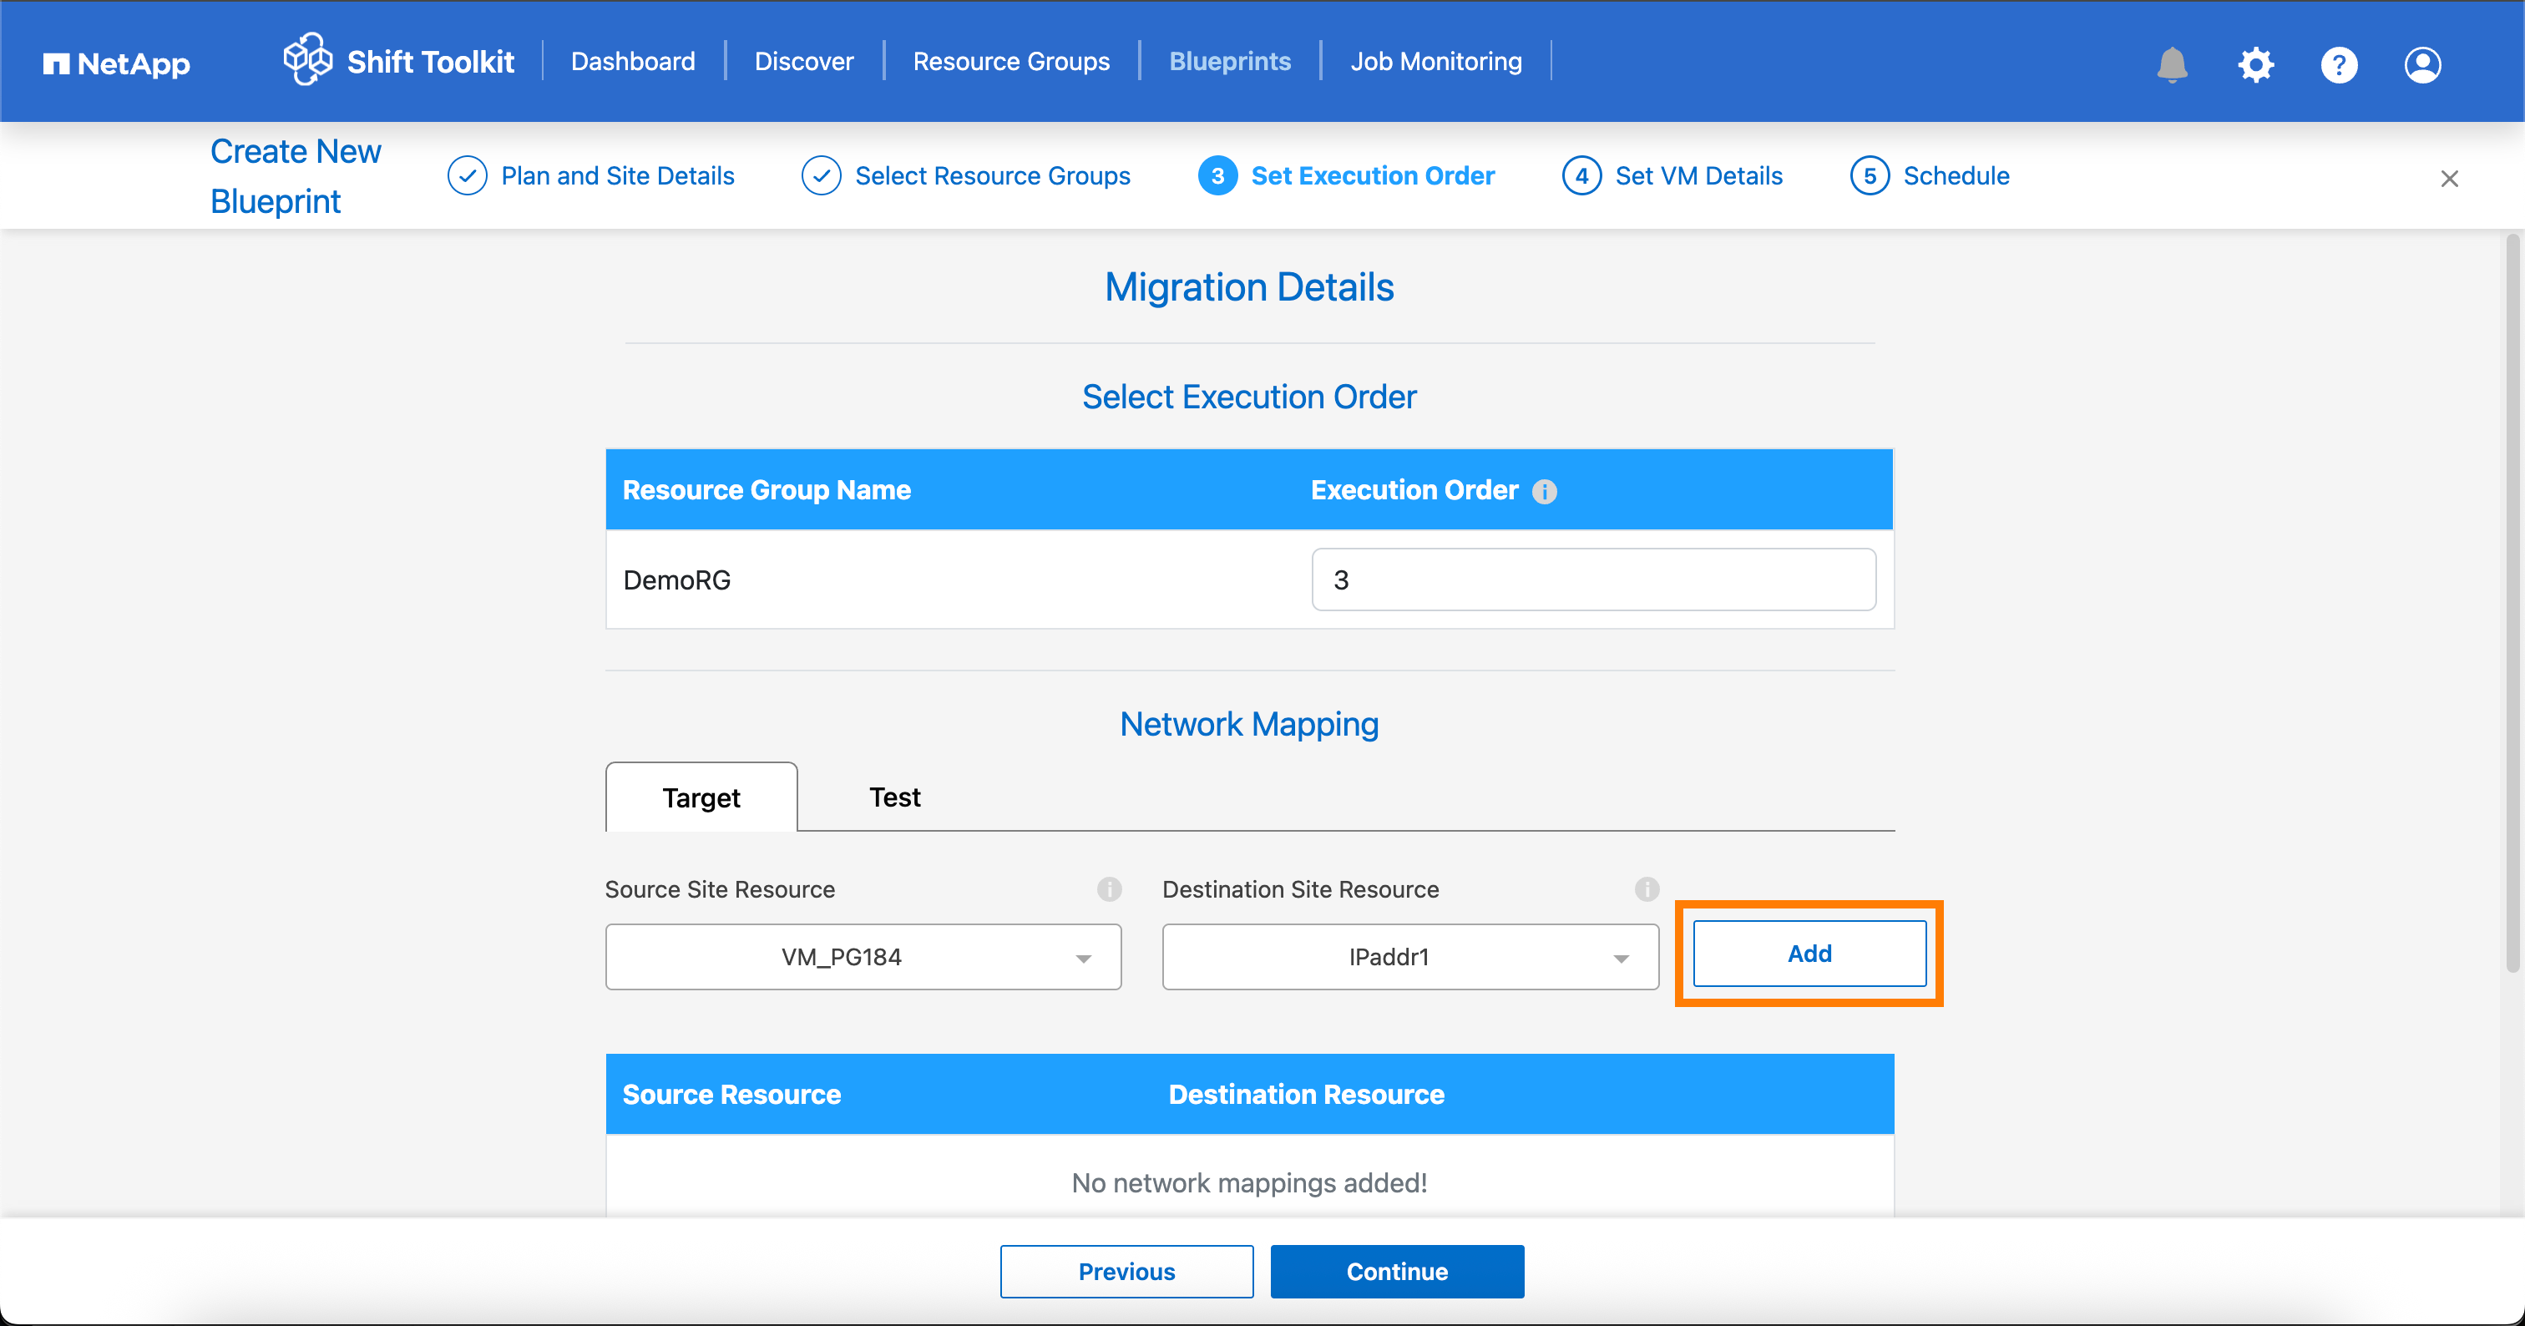Click the step 3 circle icon

(1217, 176)
